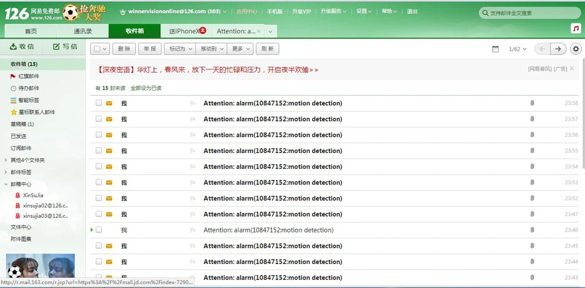Close the Attention: a... tab
This screenshot has width=585, height=288.
(x=259, y=32)
